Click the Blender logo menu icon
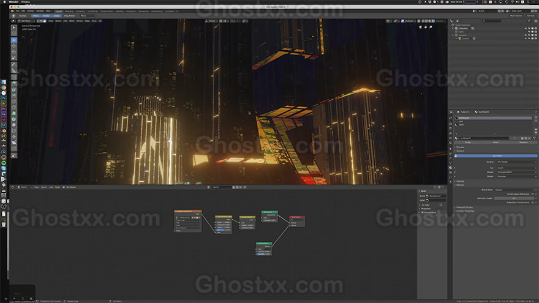Screen dimensions: 539x303 12,11
